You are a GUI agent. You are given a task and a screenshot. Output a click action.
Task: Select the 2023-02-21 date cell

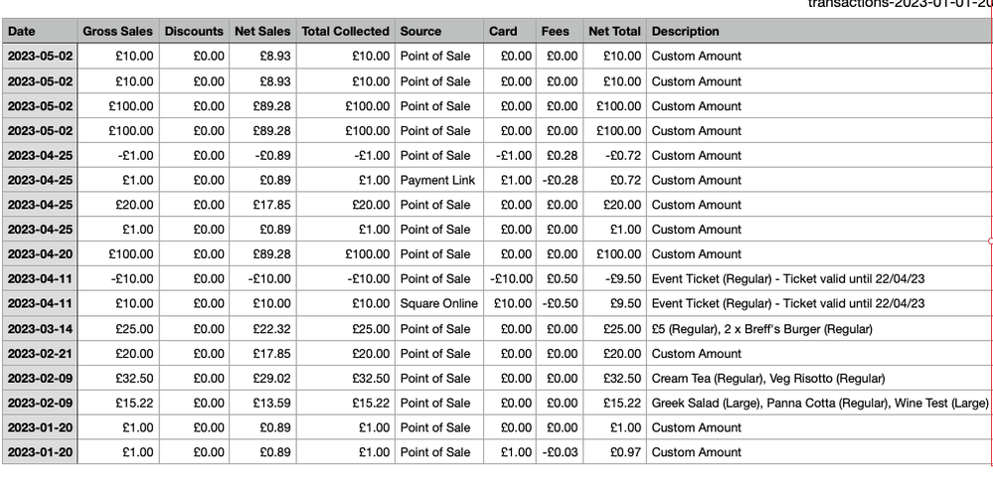40,353
